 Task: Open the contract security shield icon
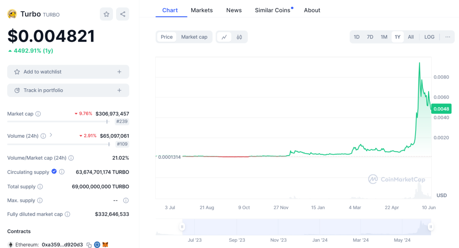coord(97,244)
